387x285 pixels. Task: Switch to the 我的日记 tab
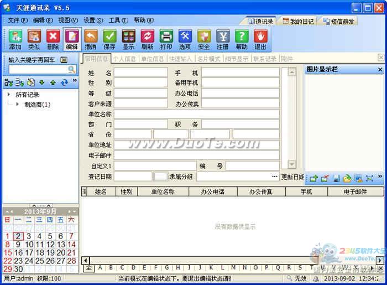tap(298, 22)
